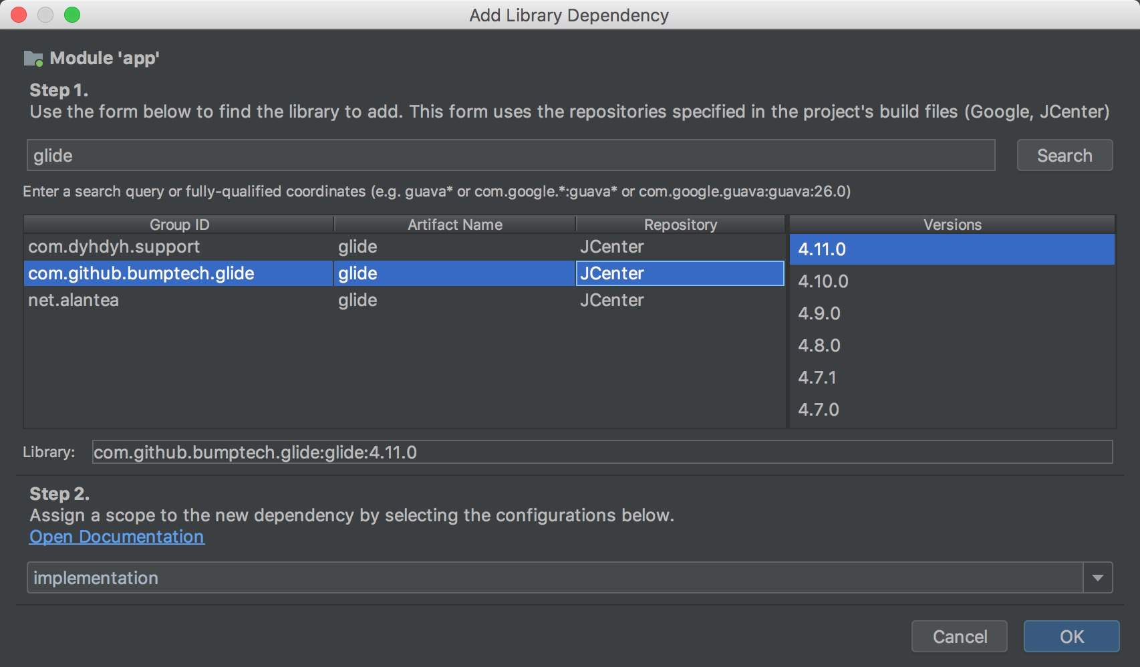Close the Add Library Dependency dialog
The height and width of the screenshot is (667, 1140).
(19, 15)
